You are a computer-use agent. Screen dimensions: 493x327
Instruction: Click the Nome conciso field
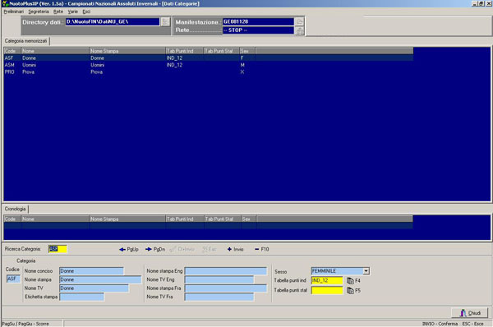click(x=91, y=271)
